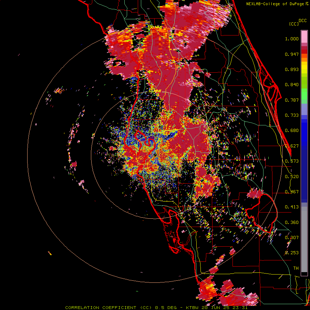Select the 0.893 scale value
The image size is (310, 310).
[x=292, y=69]
